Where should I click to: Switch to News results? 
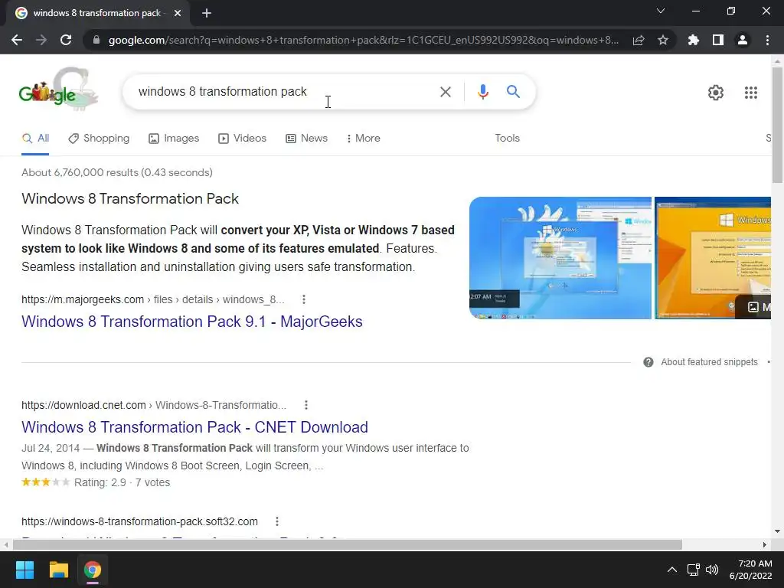tap(306, 139)
